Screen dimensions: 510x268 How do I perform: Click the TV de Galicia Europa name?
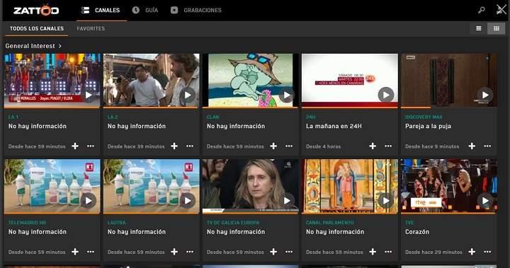(x=233, y=223)
